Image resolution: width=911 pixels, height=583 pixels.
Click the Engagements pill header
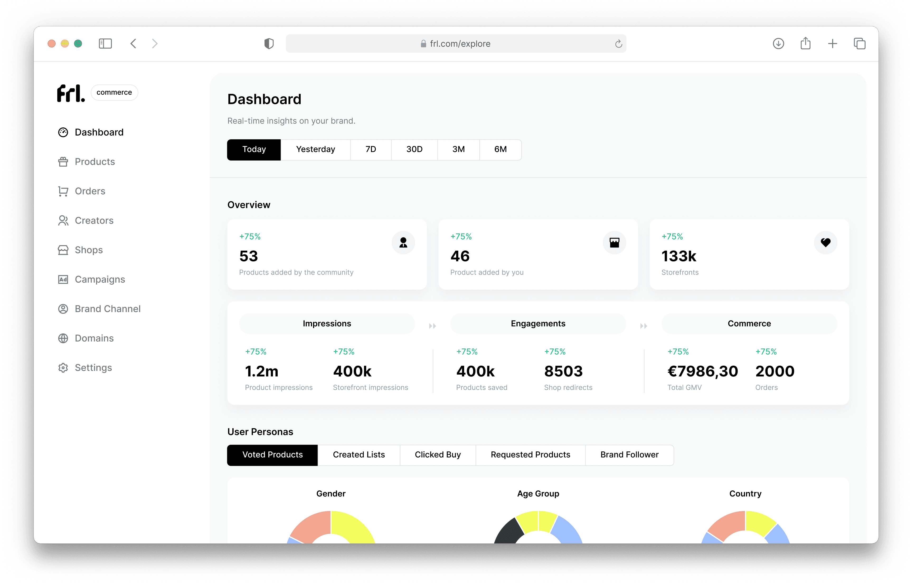[x=538, y=324]
